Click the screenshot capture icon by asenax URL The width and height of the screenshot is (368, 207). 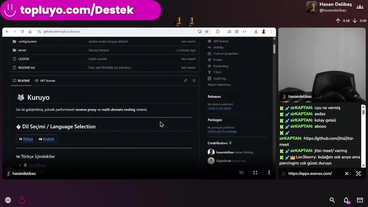click(x=358, y=173)
